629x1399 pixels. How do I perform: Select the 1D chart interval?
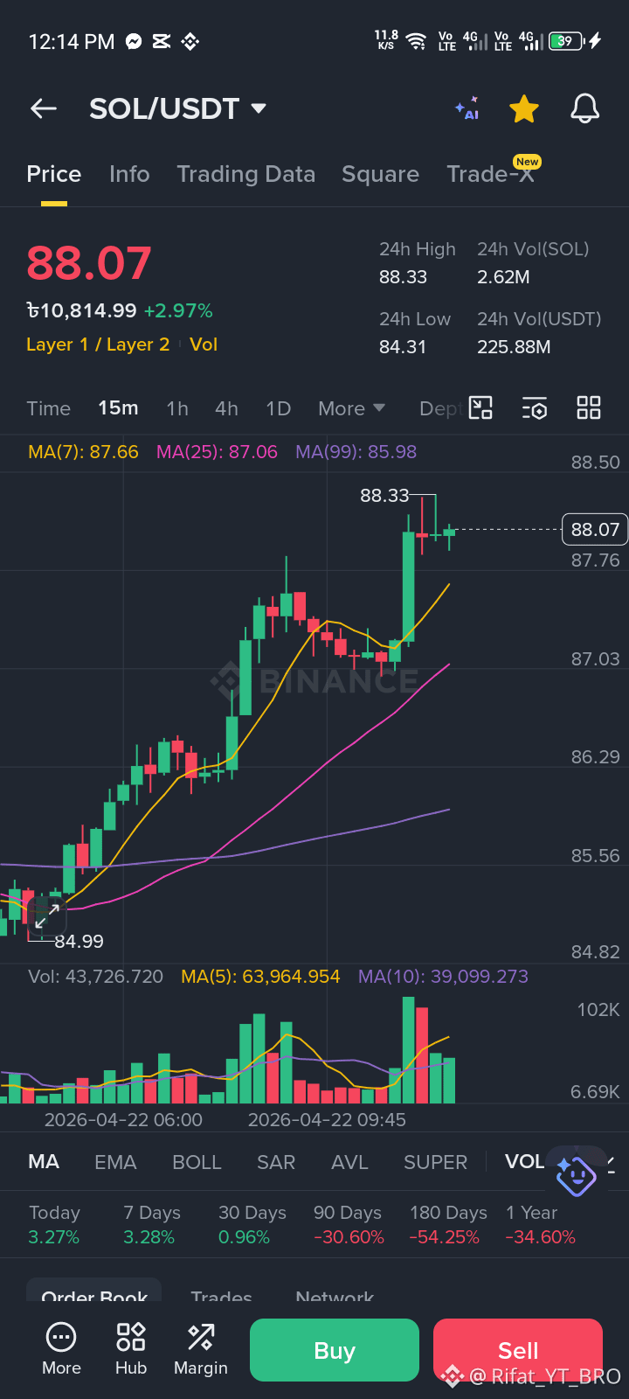(278, 408)
